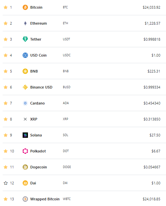Select the Polkadot coin name
The image size is (166, 206).
(38, 151)
